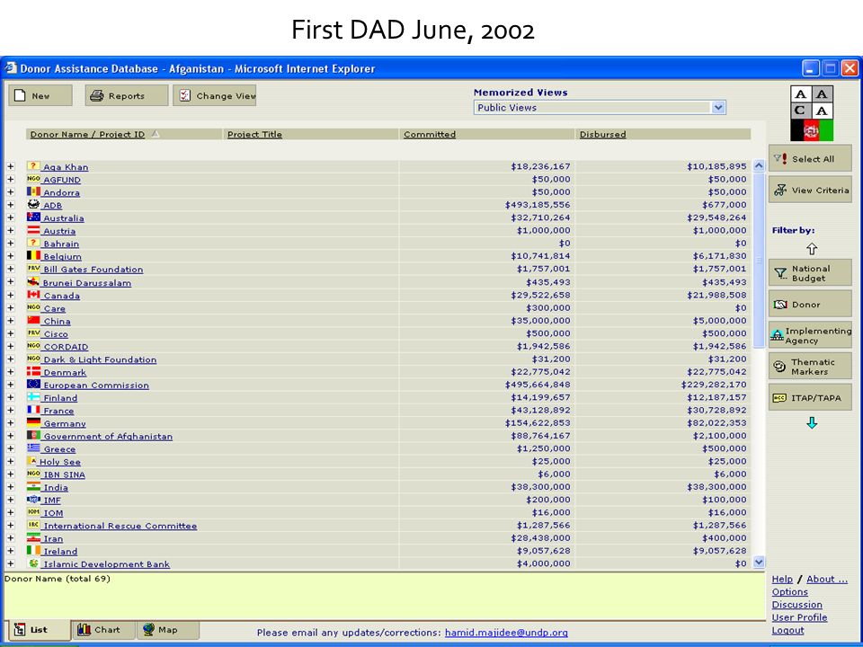
Task: Click the list scrollbar down arrow
Action: pos(759,562)
